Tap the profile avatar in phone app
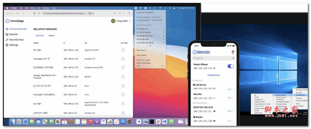311x129 pixels. 232,52
